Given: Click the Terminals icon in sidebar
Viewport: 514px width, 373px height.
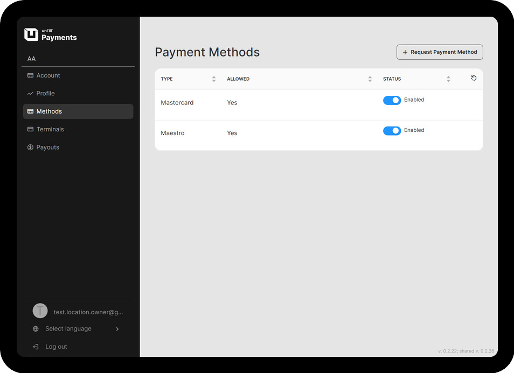Looking at the screenshot, I should [x=30, y=129].
